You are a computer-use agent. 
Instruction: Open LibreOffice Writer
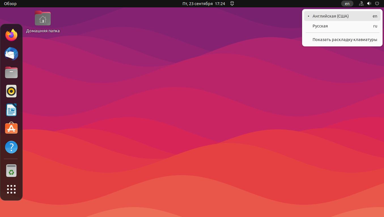[11, 110]
